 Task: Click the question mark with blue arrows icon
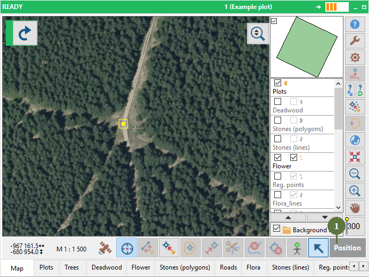(x=350, y=90)
